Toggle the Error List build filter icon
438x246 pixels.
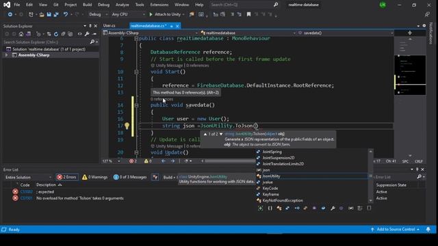coord(155,177)
